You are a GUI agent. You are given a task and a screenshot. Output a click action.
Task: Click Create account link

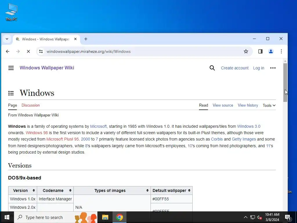tap(235, 68)
